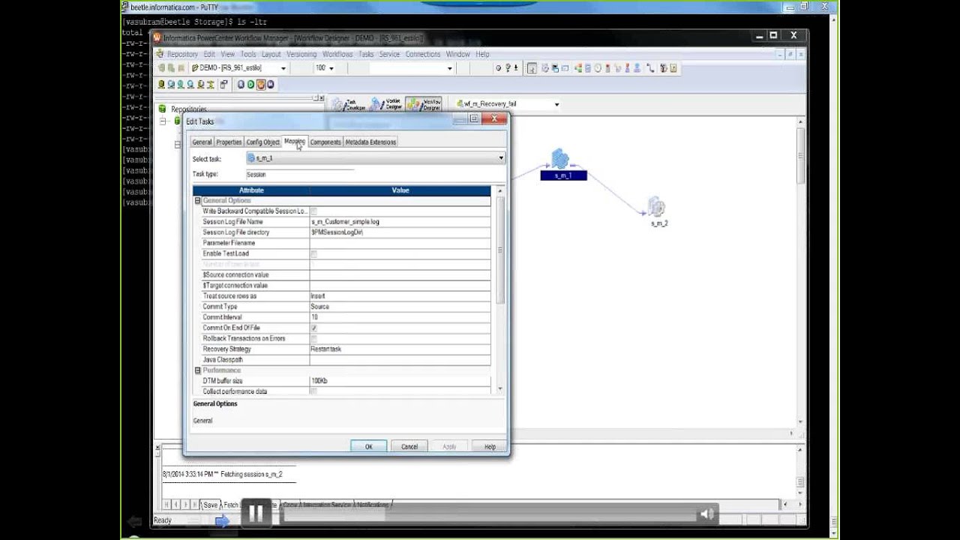Click the first yellow repository toolbar icon
The height and width of the screenshot is (540, 960).
pyautogui.click(x=161, y=85)
